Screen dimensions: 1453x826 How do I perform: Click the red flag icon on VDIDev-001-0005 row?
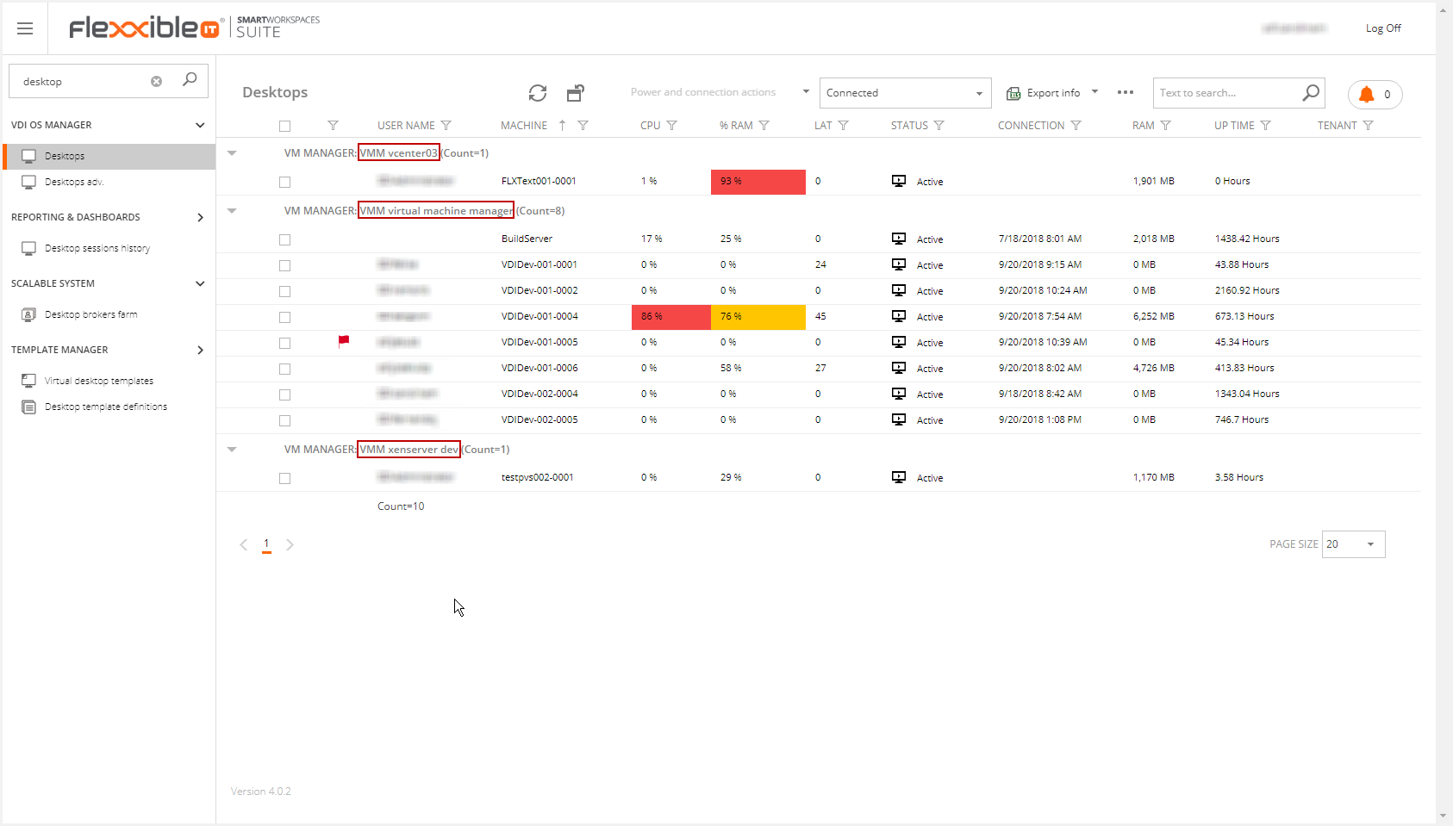pyautogui.click(x=343, y=341)
